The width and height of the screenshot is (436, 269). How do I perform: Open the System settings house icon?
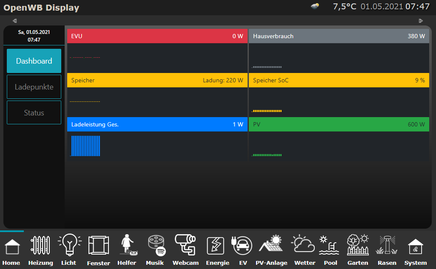pyautogui.click(x=415, y=246)
